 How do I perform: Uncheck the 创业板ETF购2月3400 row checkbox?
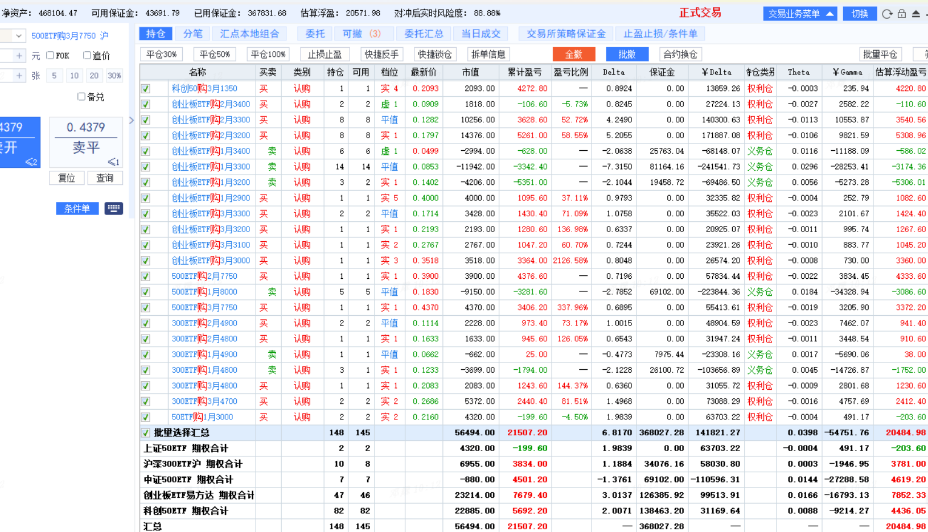point(146,105)
